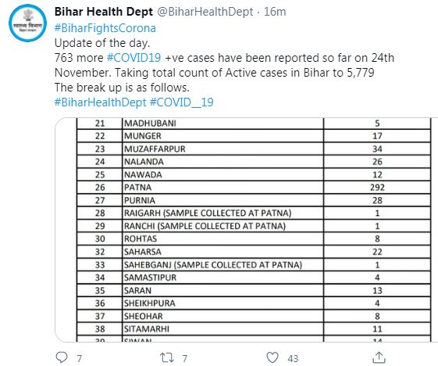This screenshot has height=366, width=438.
Task: Open the share tweet icon
Action: 379,357
